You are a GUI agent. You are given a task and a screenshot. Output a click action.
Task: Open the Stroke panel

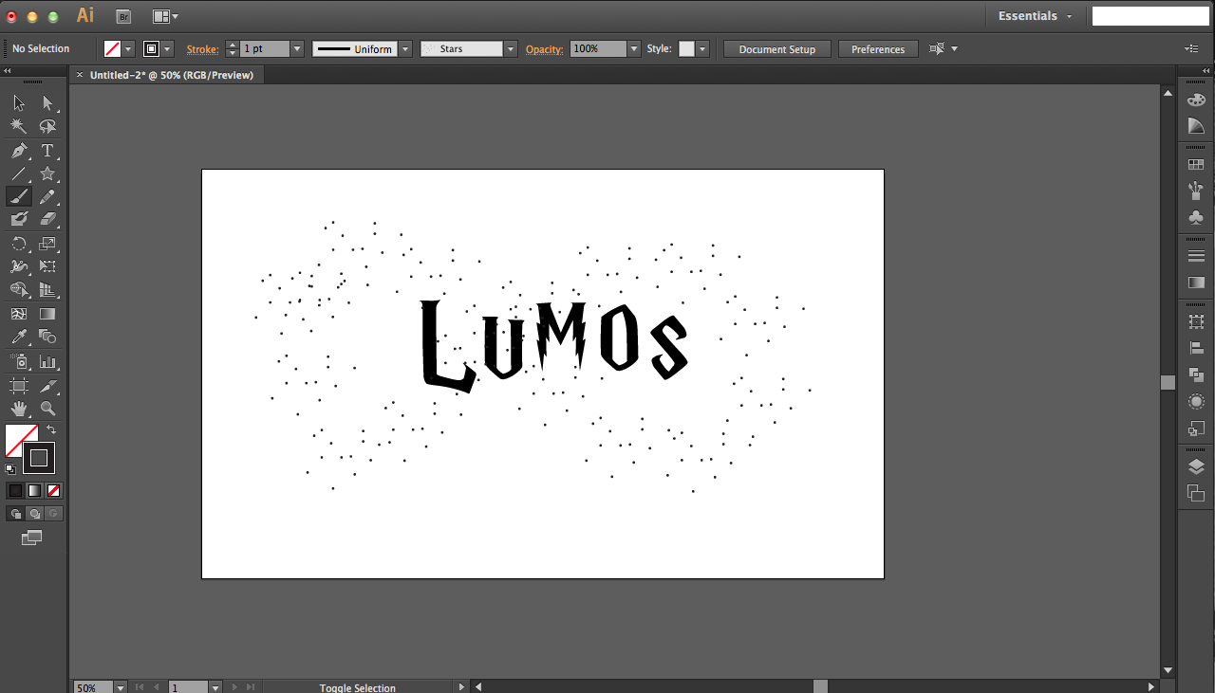click(x=1196, y=256)
